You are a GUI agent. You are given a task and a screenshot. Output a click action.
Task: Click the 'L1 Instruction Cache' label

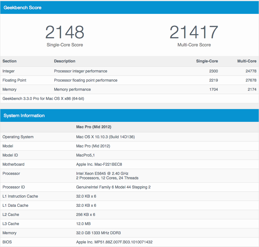(20, 196)
